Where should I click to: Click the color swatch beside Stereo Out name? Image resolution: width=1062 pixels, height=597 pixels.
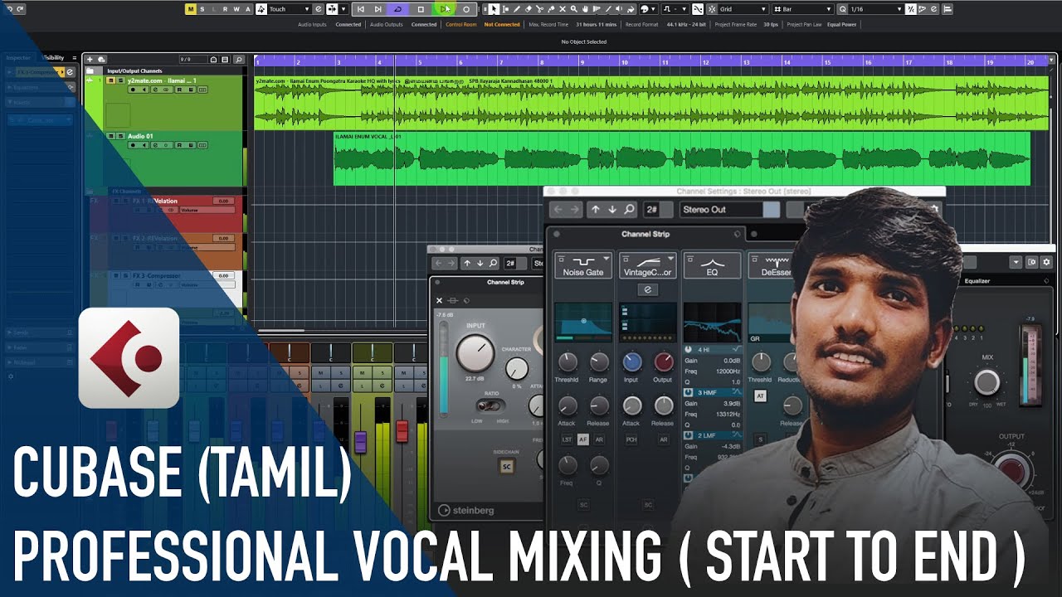pos(772,210)
